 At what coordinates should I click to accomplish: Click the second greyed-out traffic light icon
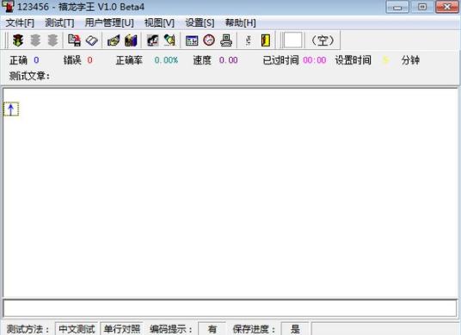click(x=53, y=40)
